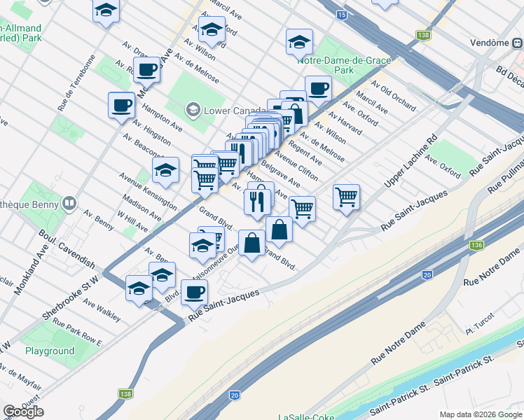Click the café marker on Monkland Ave
This screenshot has width=524, height=420.
pyautogui.click(x=146, y=71)
